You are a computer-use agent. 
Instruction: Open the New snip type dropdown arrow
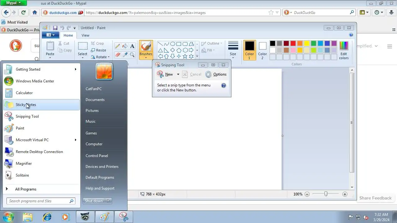pos(178,74)
